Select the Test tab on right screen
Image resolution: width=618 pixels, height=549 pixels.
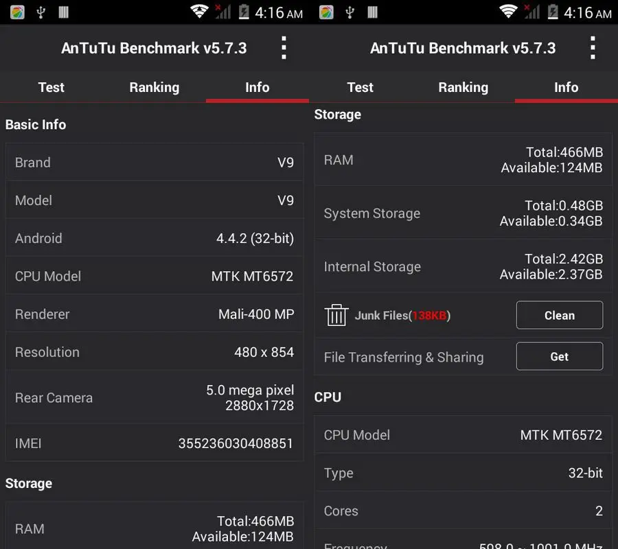pyautogui.click(x=360, y=87)
